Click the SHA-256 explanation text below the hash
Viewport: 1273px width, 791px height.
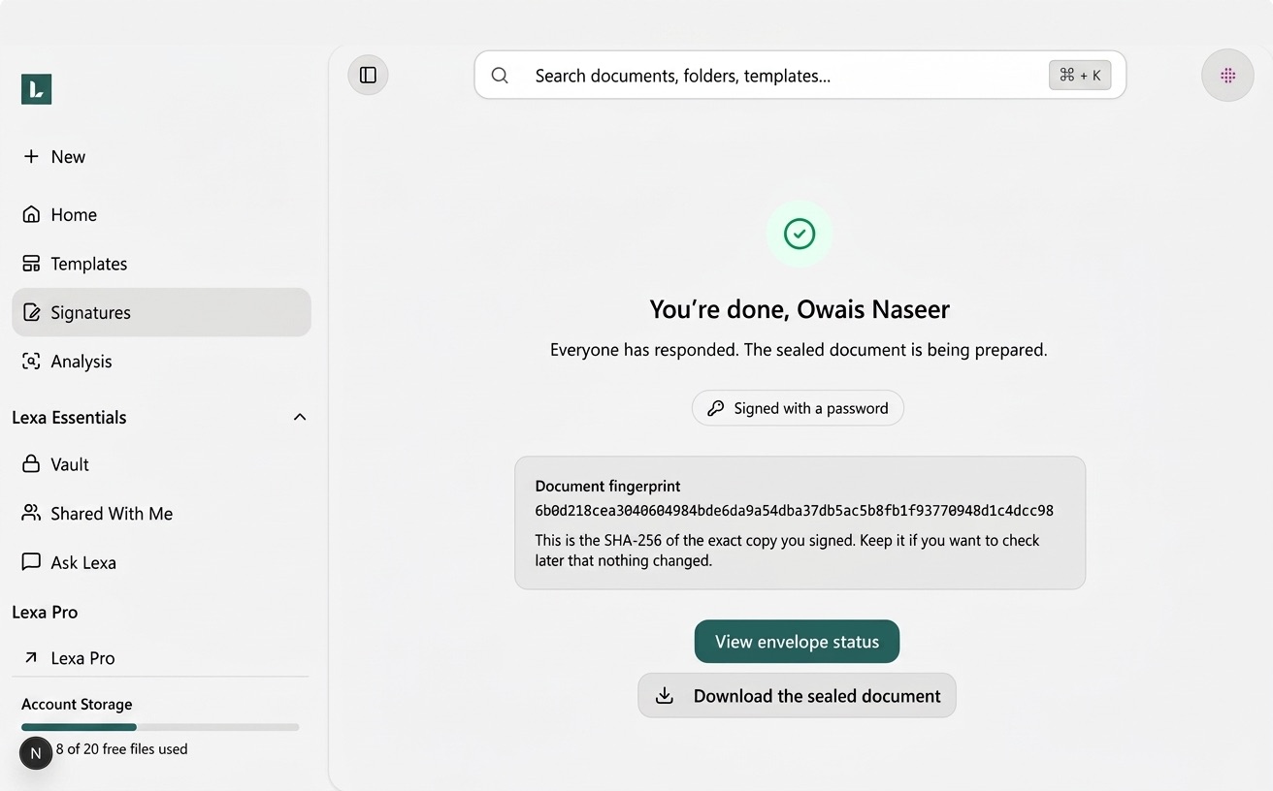pos(787,550)
